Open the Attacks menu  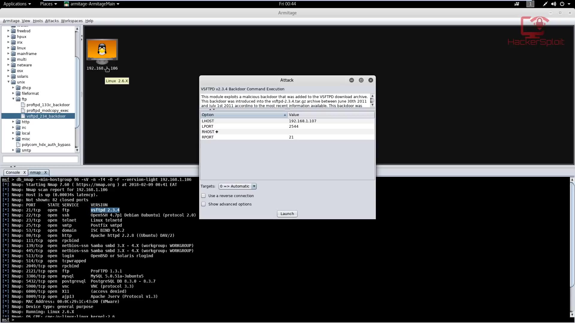pos(52,21)
